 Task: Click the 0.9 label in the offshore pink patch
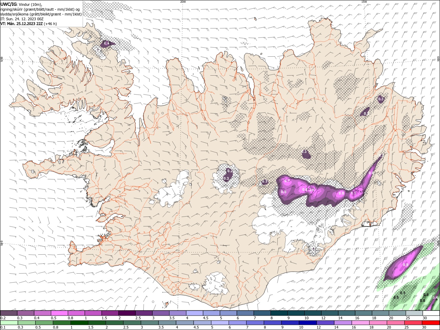[x=406, y=265]
